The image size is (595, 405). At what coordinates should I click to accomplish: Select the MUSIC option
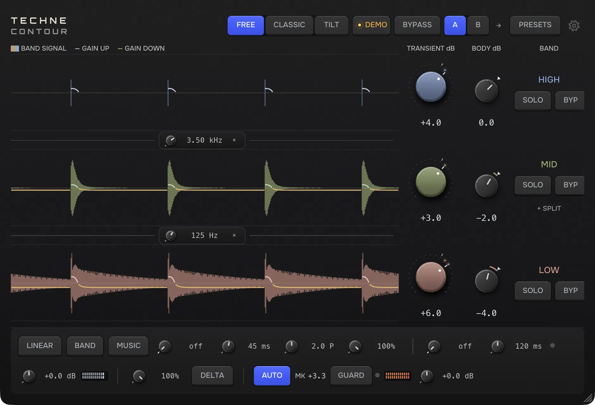click(128, 346)
